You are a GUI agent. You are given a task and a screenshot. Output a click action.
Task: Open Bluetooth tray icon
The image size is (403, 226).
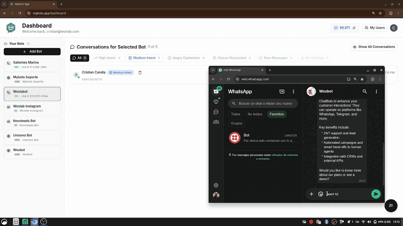[326, 222]
